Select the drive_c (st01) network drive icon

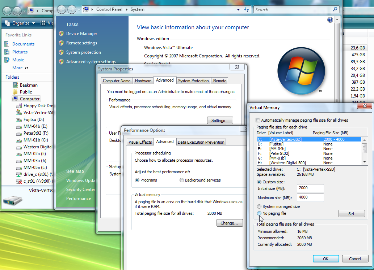tap(19, 174)
